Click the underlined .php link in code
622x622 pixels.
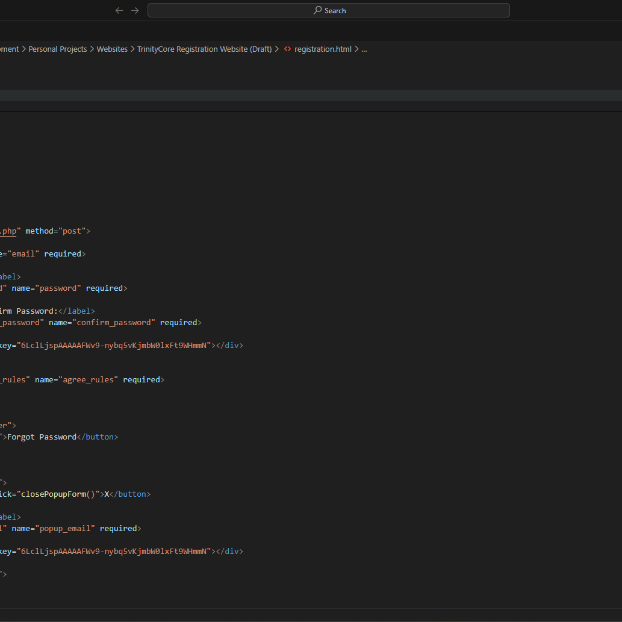pyautogui.click(x=8, y=231)
